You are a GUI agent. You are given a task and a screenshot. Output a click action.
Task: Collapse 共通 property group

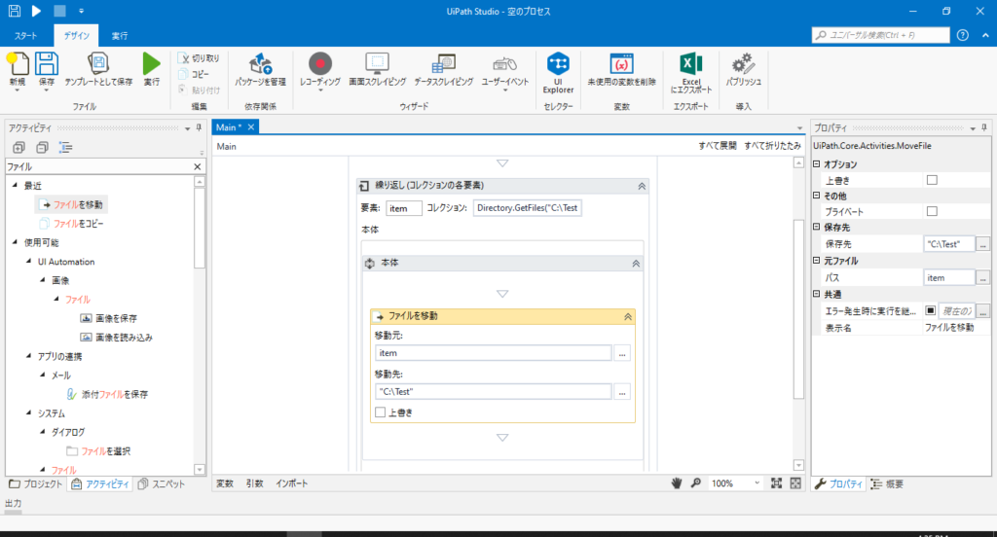[x=817, y=294]
